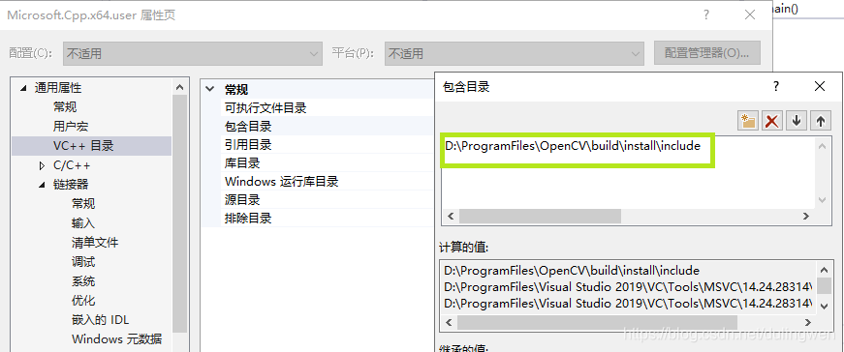Click include list scroll up arrow
The width and height of the screenshot is (844, 352).
pos(823,146)
